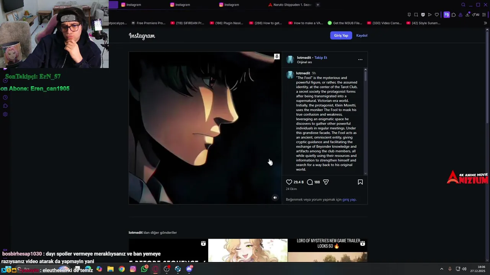Open the blonde character post thumbnail

tap(248, 251)
